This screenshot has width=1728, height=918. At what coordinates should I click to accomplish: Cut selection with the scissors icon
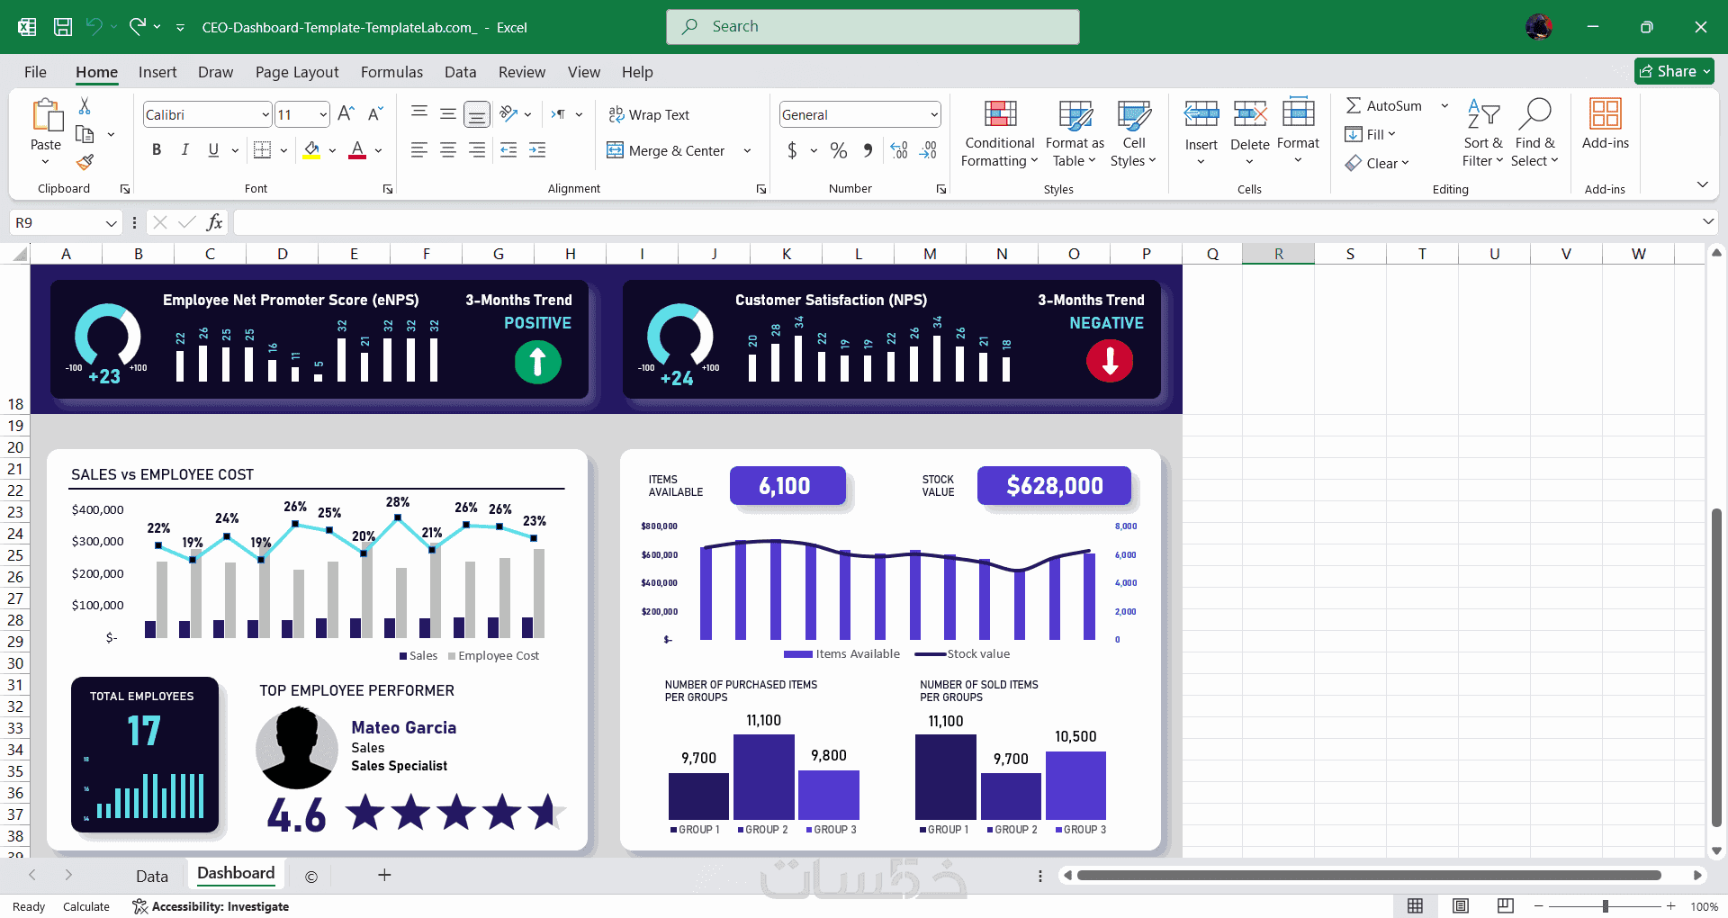pyautogui.click(x=85, y=106)
